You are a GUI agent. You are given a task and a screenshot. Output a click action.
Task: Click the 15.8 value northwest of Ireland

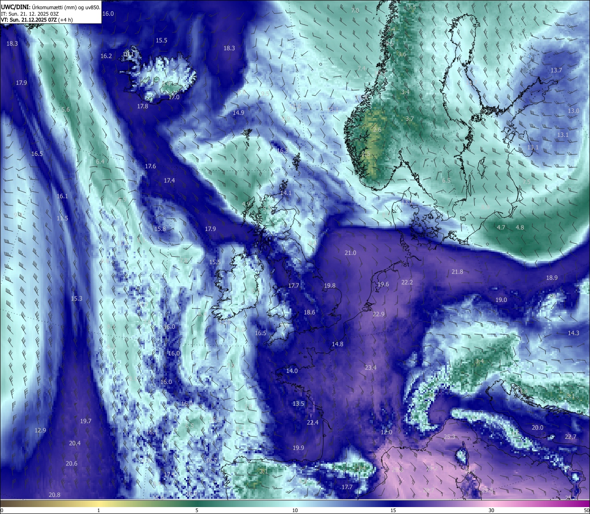click(x=160, y=229)
